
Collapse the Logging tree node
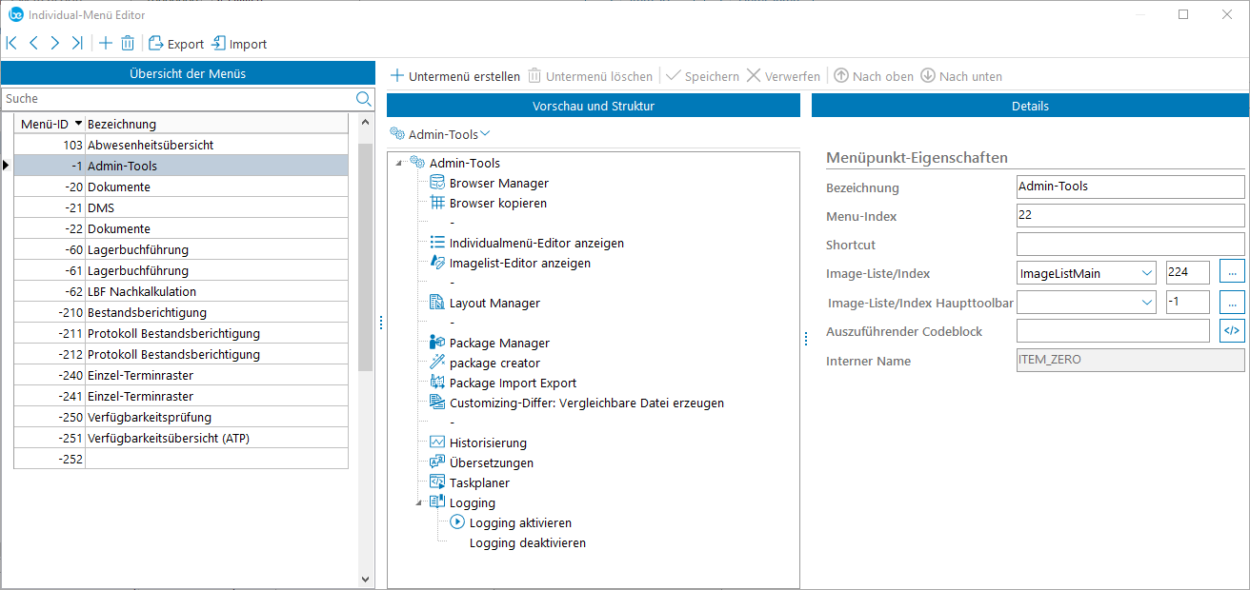click(419, 502)
